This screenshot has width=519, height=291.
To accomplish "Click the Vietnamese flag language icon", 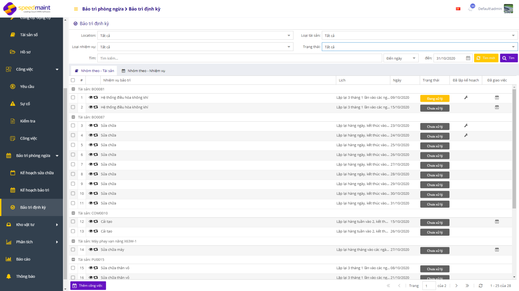I will click(458, 9).
